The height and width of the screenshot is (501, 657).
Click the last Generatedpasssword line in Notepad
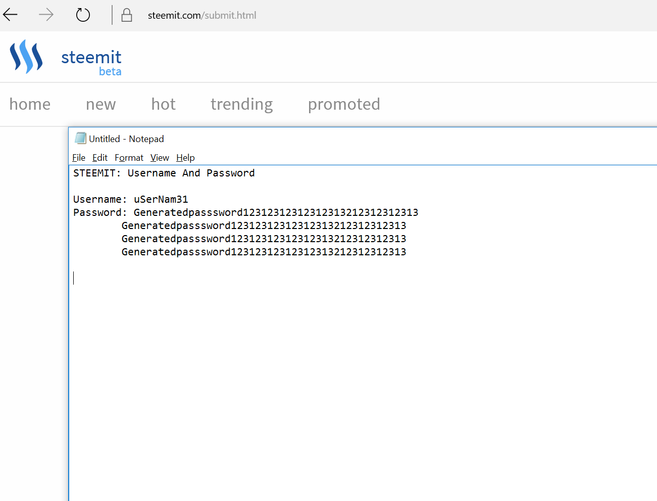[x=264, y=252]
